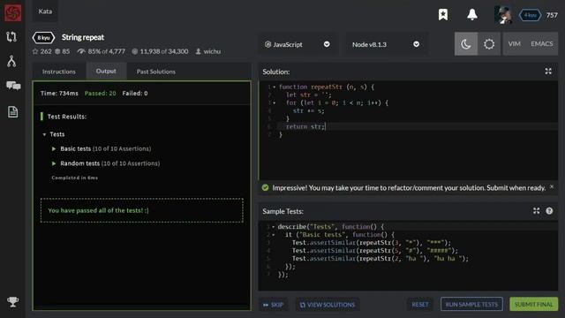
Task: Open the user profile avatar
Action: click(502, 15)
